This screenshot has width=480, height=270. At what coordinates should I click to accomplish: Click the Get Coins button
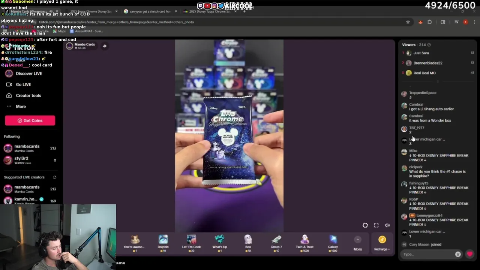point(30,120)
